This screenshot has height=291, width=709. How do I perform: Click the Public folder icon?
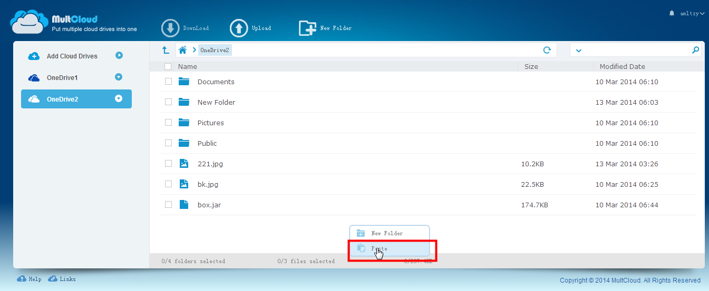[183, 143]
